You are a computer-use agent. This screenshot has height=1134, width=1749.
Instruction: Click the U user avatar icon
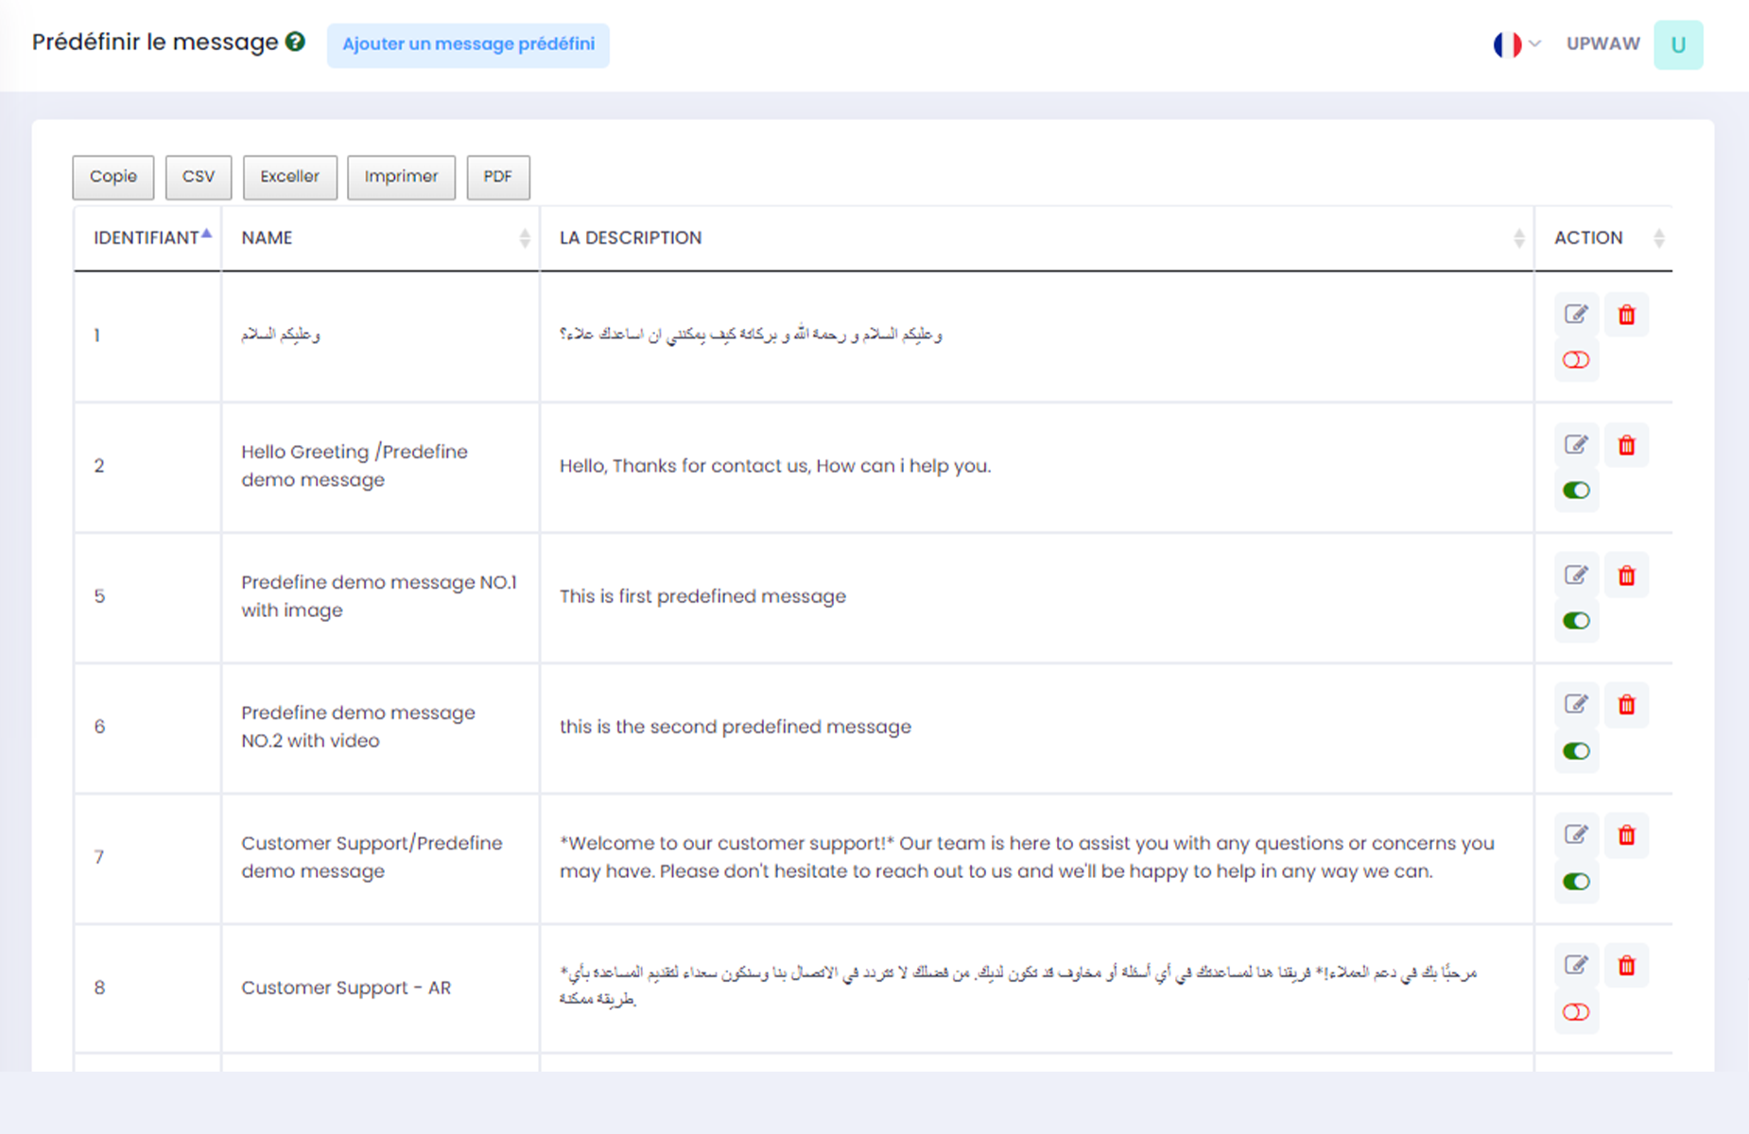pyautogui.click(x=1678, y=44)
